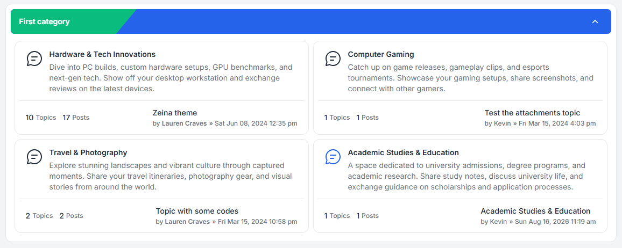The width and height of the screenshot is (622, 248).
Task: Open the Travel & Photography forum
Action: coord(88,152)
